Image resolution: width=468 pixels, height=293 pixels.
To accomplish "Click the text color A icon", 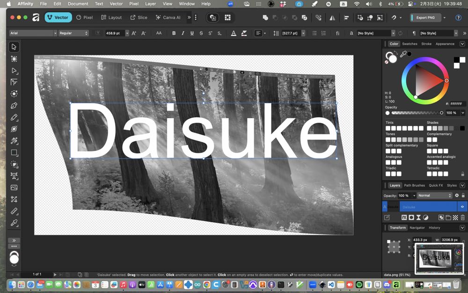I will coord(234,33).
